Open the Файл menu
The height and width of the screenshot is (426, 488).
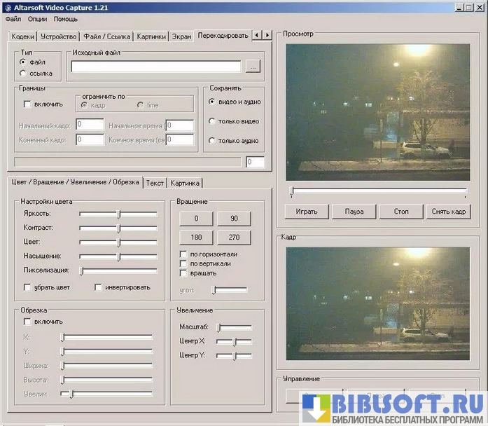pyautogui.click(x=13, y=19)
